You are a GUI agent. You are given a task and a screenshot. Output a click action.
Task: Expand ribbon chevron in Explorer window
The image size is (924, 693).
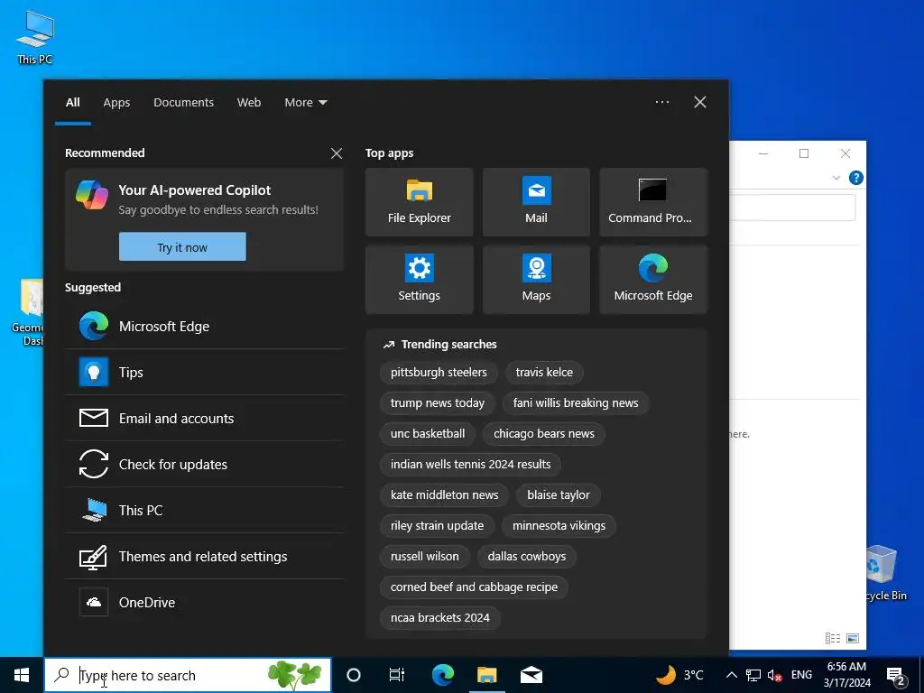[836, 178]
